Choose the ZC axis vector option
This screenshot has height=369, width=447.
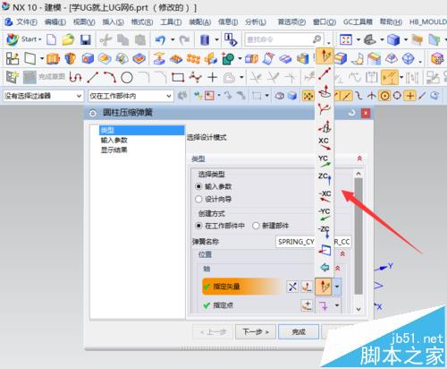325,179
